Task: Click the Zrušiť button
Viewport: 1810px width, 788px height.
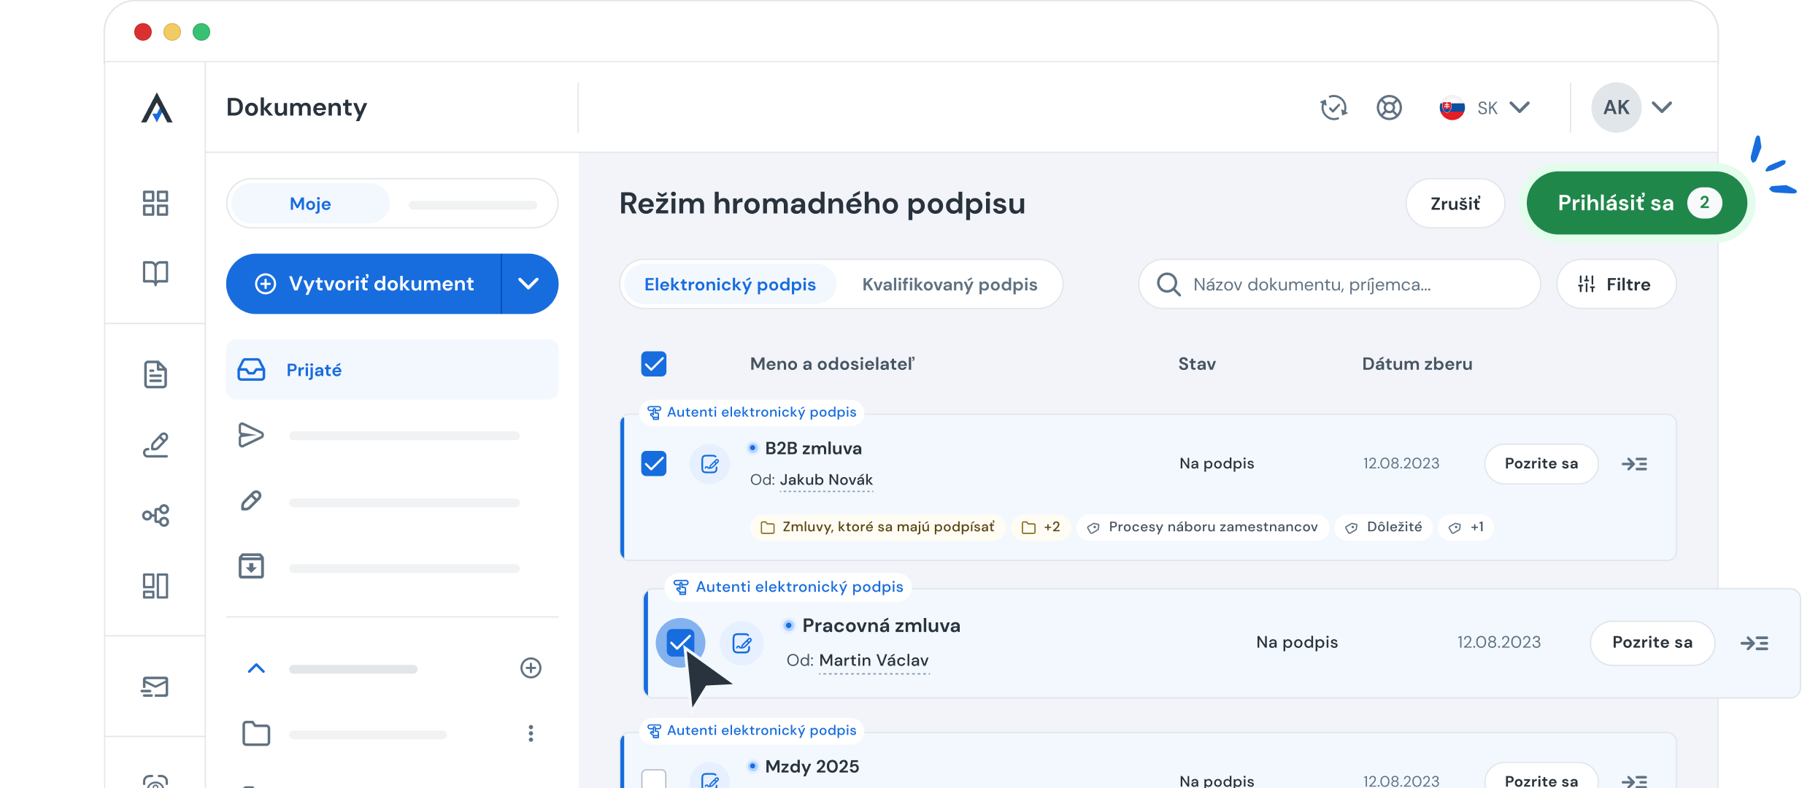Action: click(1455, 204)
